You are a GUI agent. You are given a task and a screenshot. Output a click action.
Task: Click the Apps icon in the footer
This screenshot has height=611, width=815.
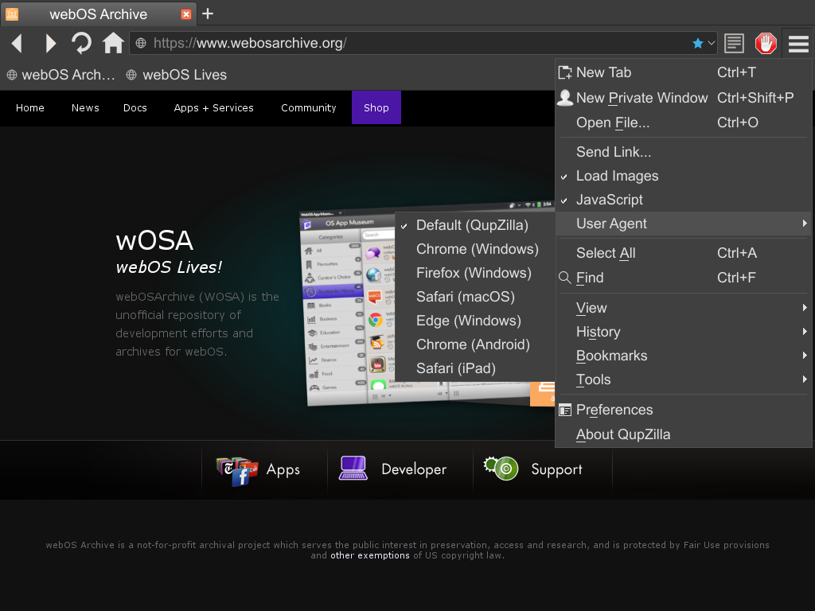pyautogui.click(x=237, y=469)
